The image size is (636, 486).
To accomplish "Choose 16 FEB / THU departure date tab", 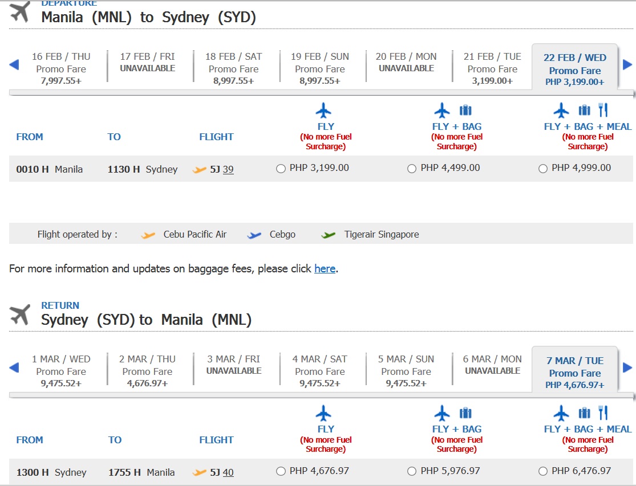I will click(61, 68).
